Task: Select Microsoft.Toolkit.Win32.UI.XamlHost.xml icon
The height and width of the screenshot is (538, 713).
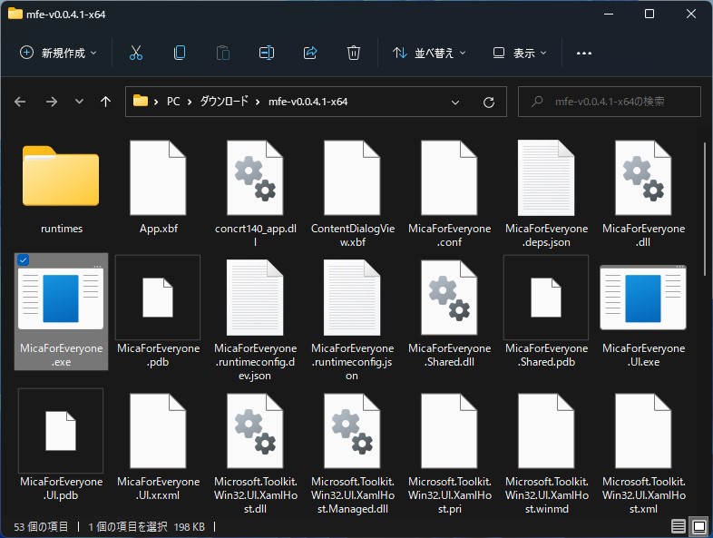Action: coord(643,431)
